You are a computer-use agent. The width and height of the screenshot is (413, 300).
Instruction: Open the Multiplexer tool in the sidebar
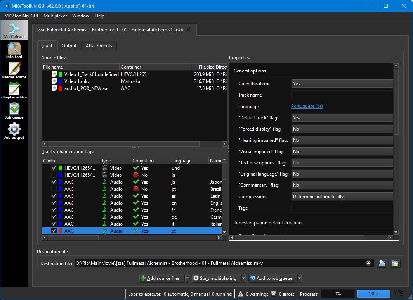pyautogui.click(x=14, y=30)
